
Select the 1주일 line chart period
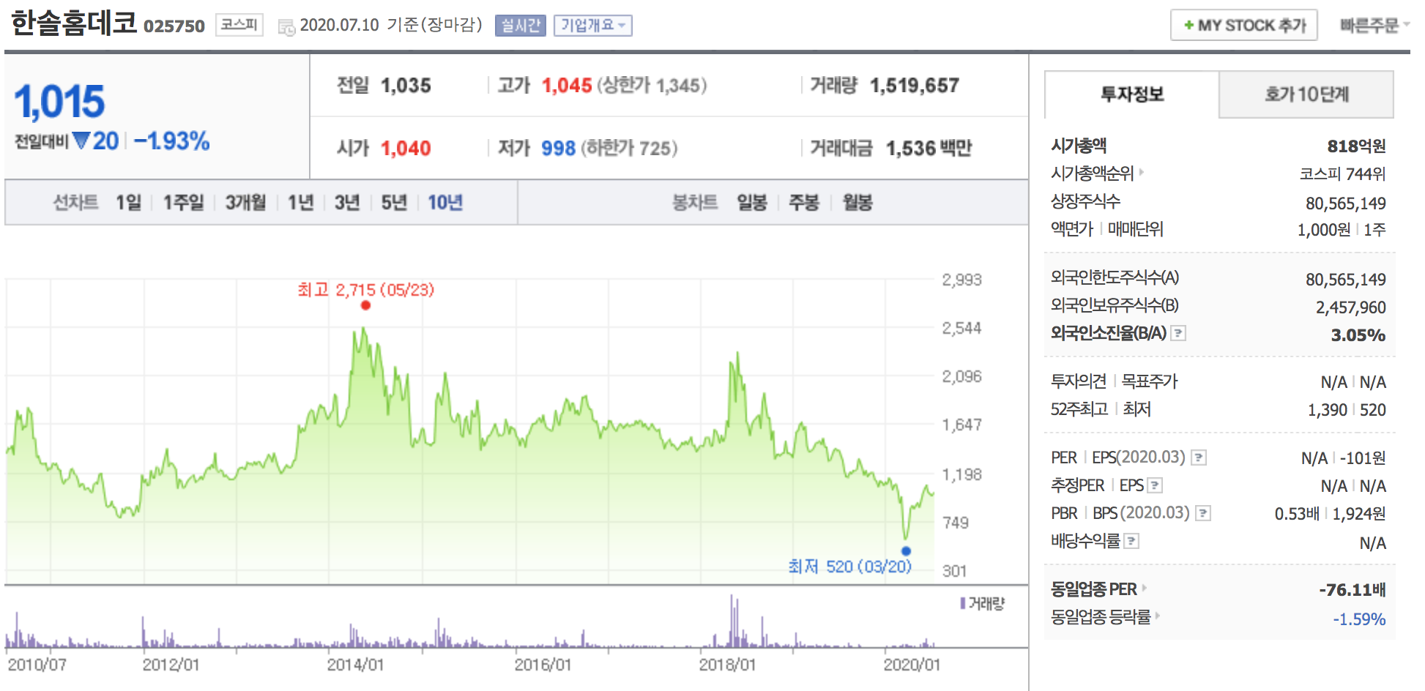183,202
